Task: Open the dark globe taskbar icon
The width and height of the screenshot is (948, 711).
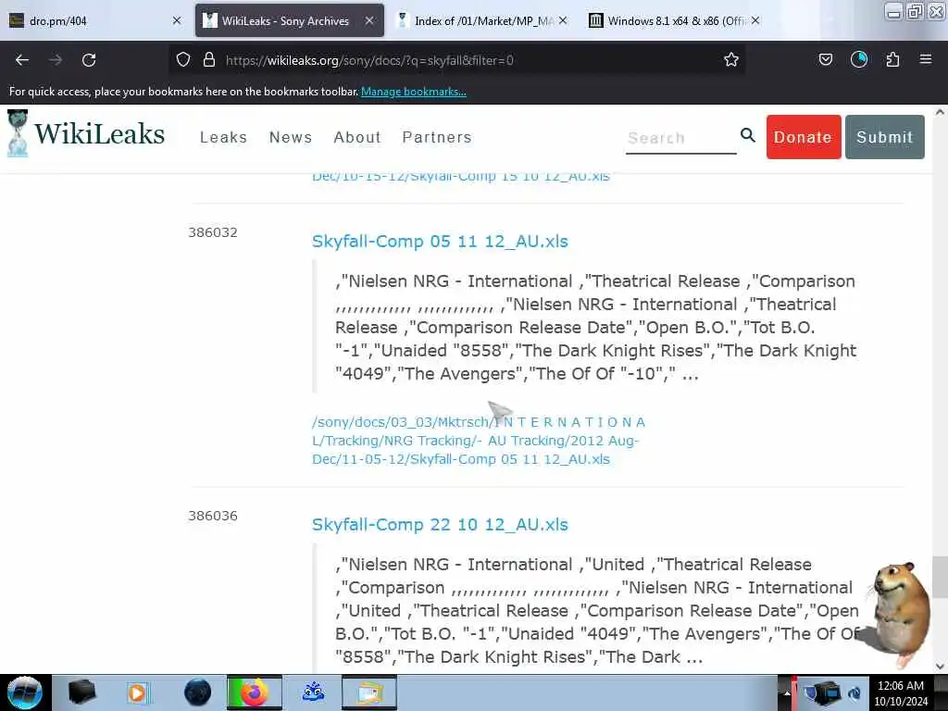Action: 197,692
